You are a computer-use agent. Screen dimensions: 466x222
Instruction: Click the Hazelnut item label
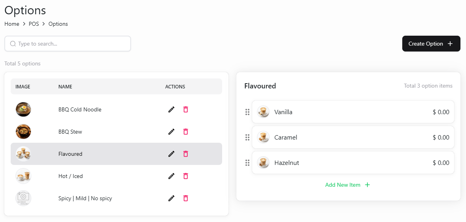tap(287, 163)
